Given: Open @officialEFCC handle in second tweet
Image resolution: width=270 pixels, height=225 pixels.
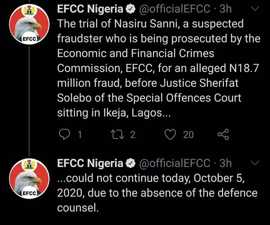Looking at the screenshot, I should 174,163.
